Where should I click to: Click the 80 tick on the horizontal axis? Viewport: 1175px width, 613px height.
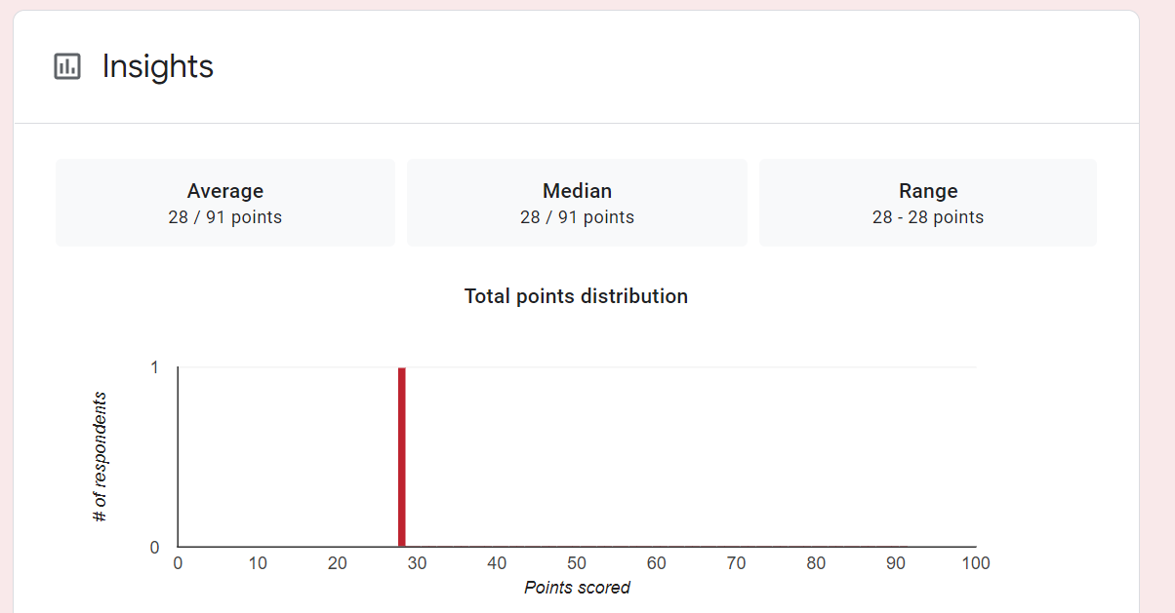coord(816,563)
